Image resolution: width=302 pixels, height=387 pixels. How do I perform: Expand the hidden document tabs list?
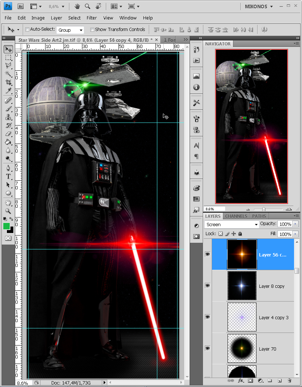tap(186, 40)
